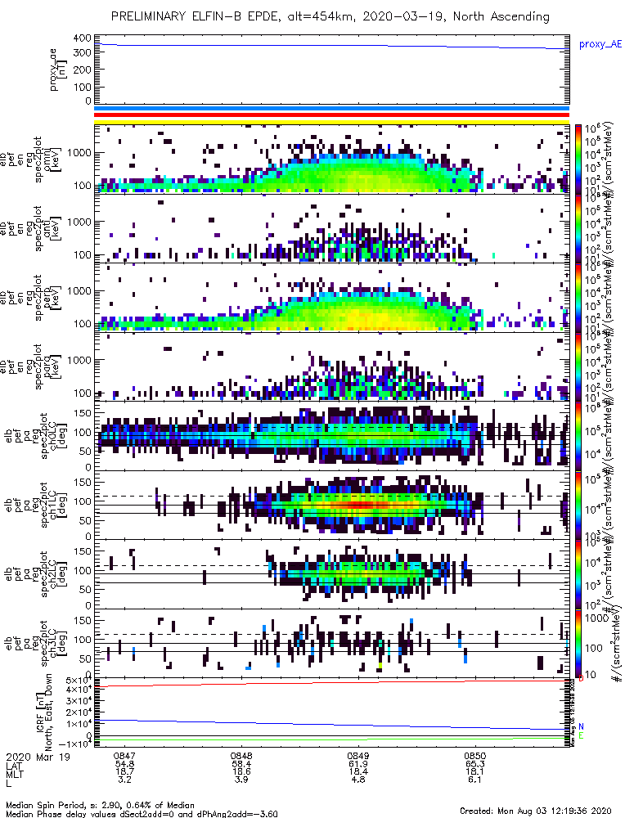Click the "5x10^4" tick on IGRF axis
The width and height of the screenshot is (634, 818).
click(79, 681)
